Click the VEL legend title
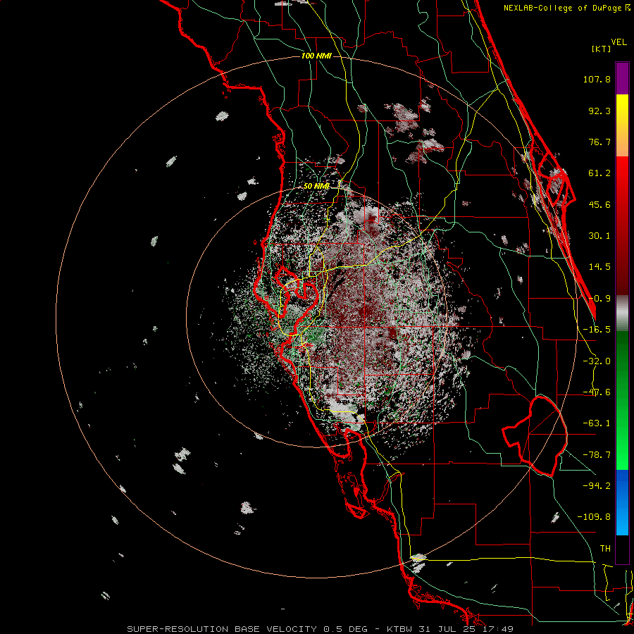 pyautogui.click(x=619, y=42)
